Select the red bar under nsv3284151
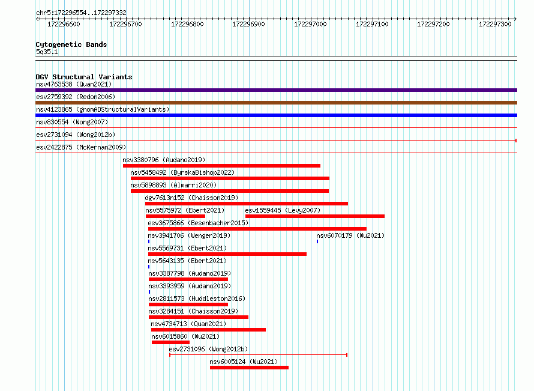 click(x=199, y=317)
